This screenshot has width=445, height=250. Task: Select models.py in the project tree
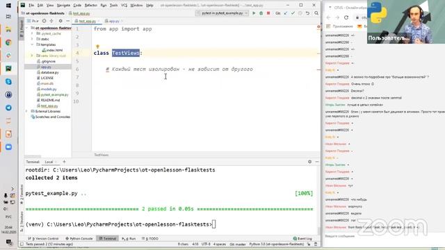coord(47,89)
